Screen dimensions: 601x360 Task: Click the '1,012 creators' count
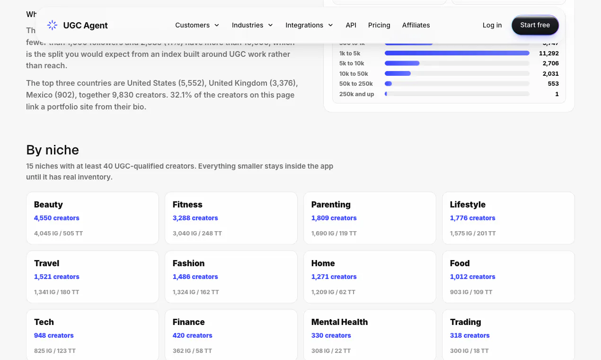[x=472, y=277]
